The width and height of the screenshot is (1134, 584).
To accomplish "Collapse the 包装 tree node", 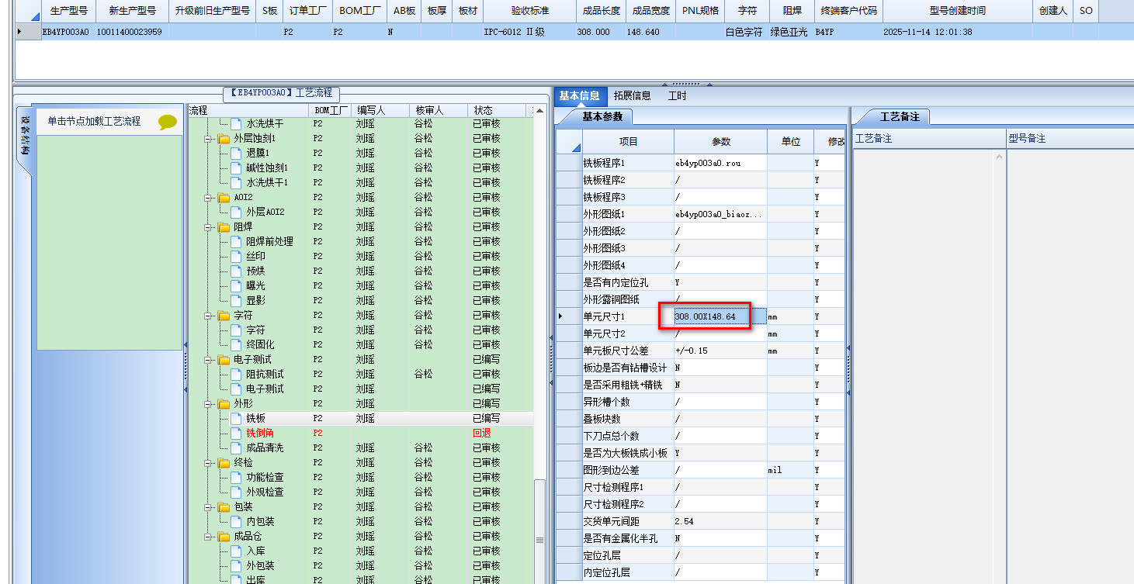I will pos(208,507).
